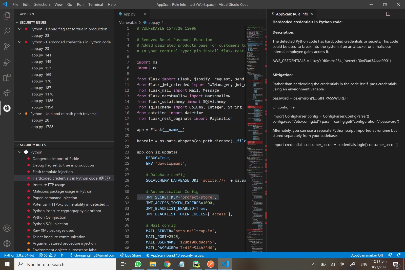This screenshot has width=405, height=270.
Task: Click Python 3.8.2 64-bit interpreter selector
Action: (x=19, y=255)
